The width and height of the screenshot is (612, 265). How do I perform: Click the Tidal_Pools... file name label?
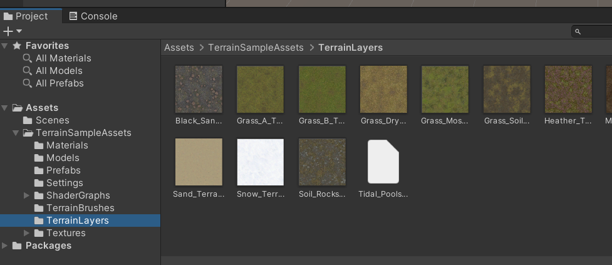pyautogui.click(x=383, y=194)
